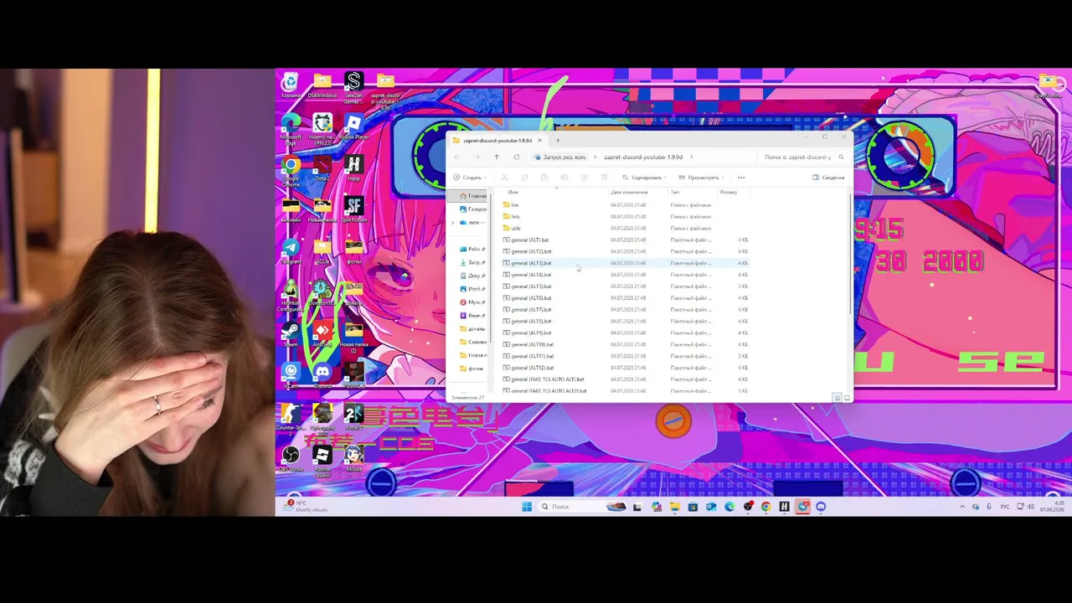Open OBS Studio desktop shortcut
The height and width of the screenshot is (603, 1072).
pyautogui.click(x=291, y=458)
